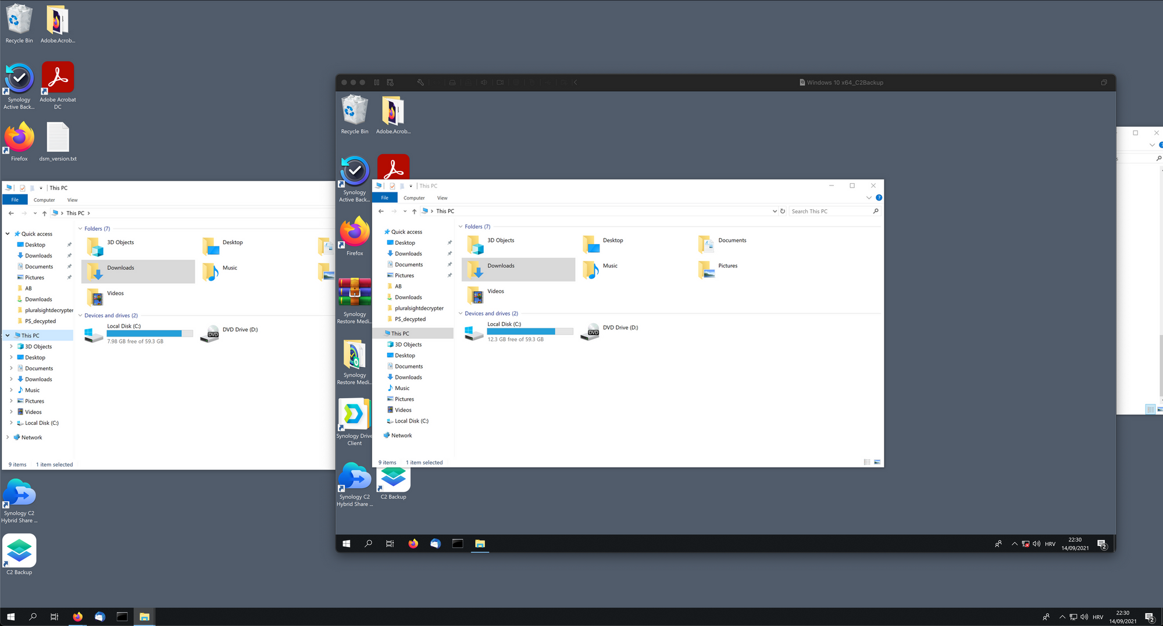Collapse the Folders (7) group in the VM explorer
Image resolution: width=1163 pixels, height=626 pixels.
pos(461,227)
